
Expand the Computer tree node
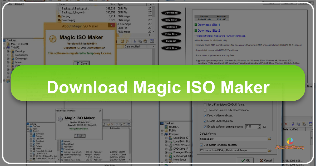tap(162, 134)
